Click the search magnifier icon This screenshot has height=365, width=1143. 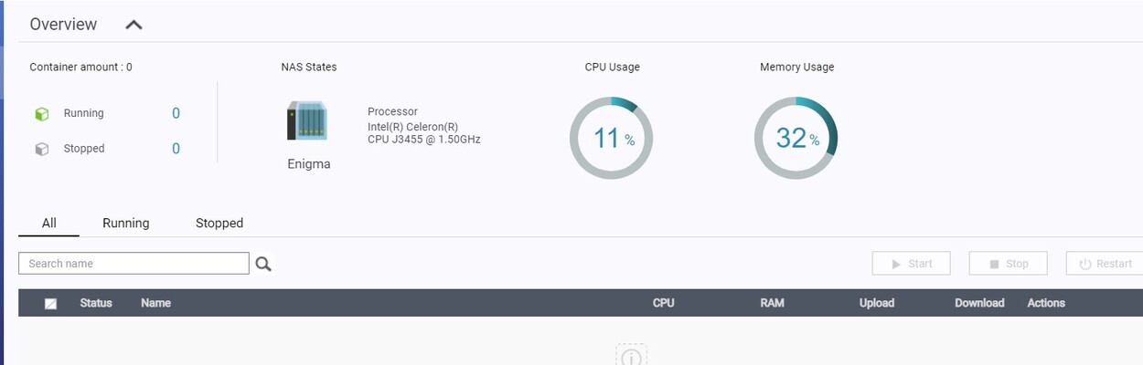(263, 264)
